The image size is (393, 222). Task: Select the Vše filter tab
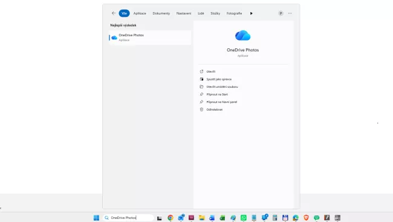point(124,13)
